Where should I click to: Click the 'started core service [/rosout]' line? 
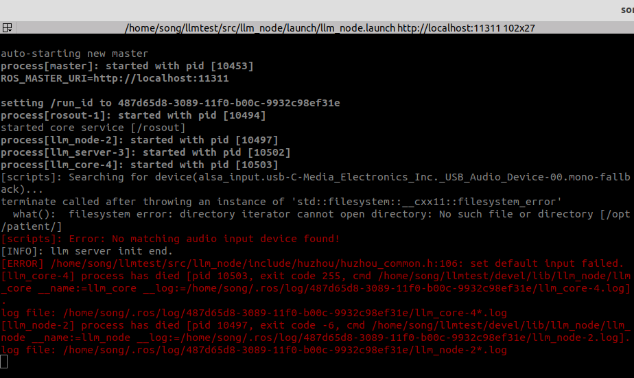[x=93, y=128]
